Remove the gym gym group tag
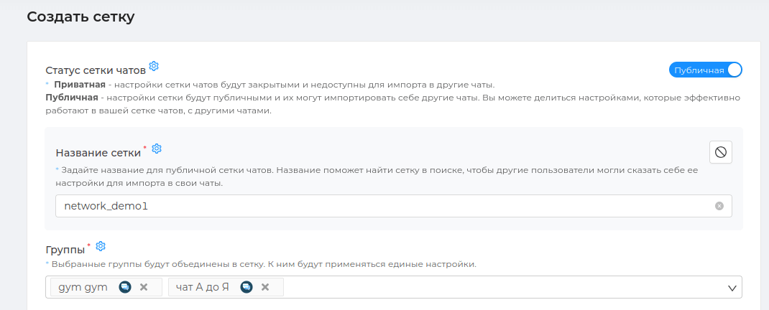This screenshot has width=769, height=310. tap(144, 287)
